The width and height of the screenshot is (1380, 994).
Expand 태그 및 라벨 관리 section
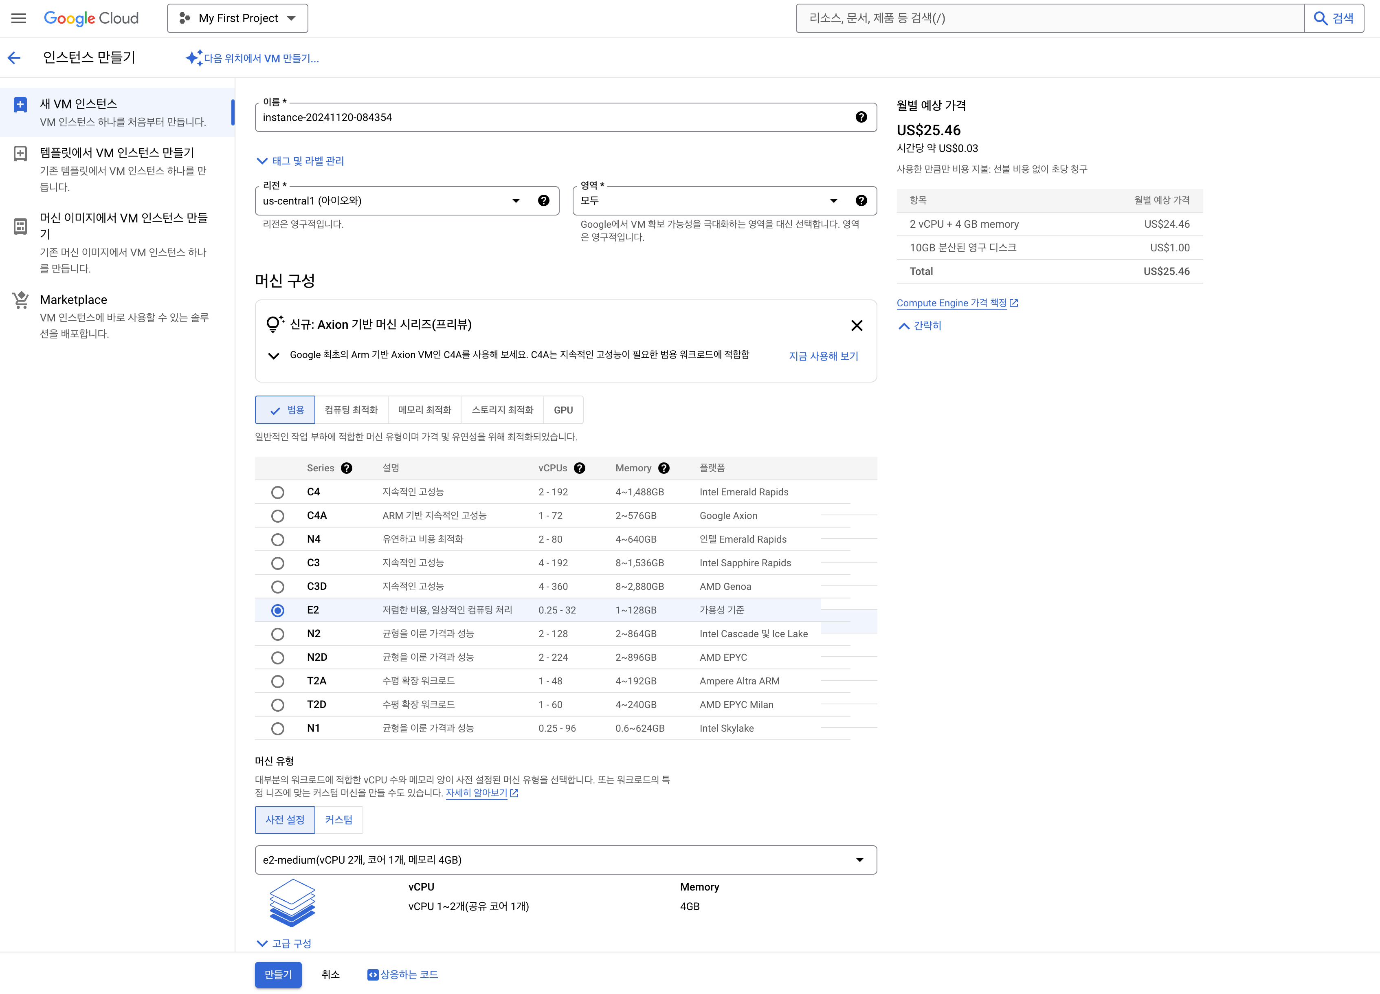[300, 161]
